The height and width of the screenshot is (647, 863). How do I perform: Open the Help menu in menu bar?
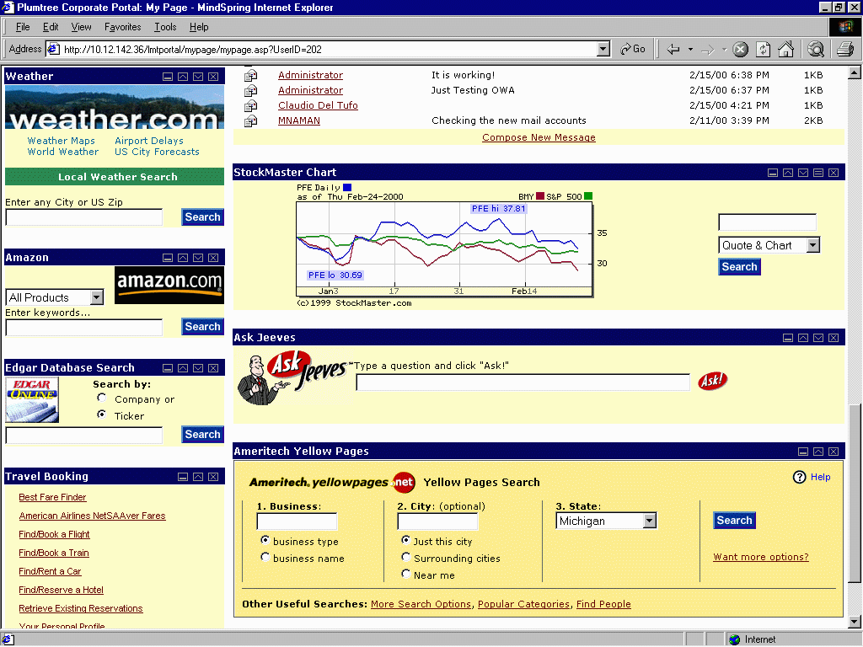point(199,27)
